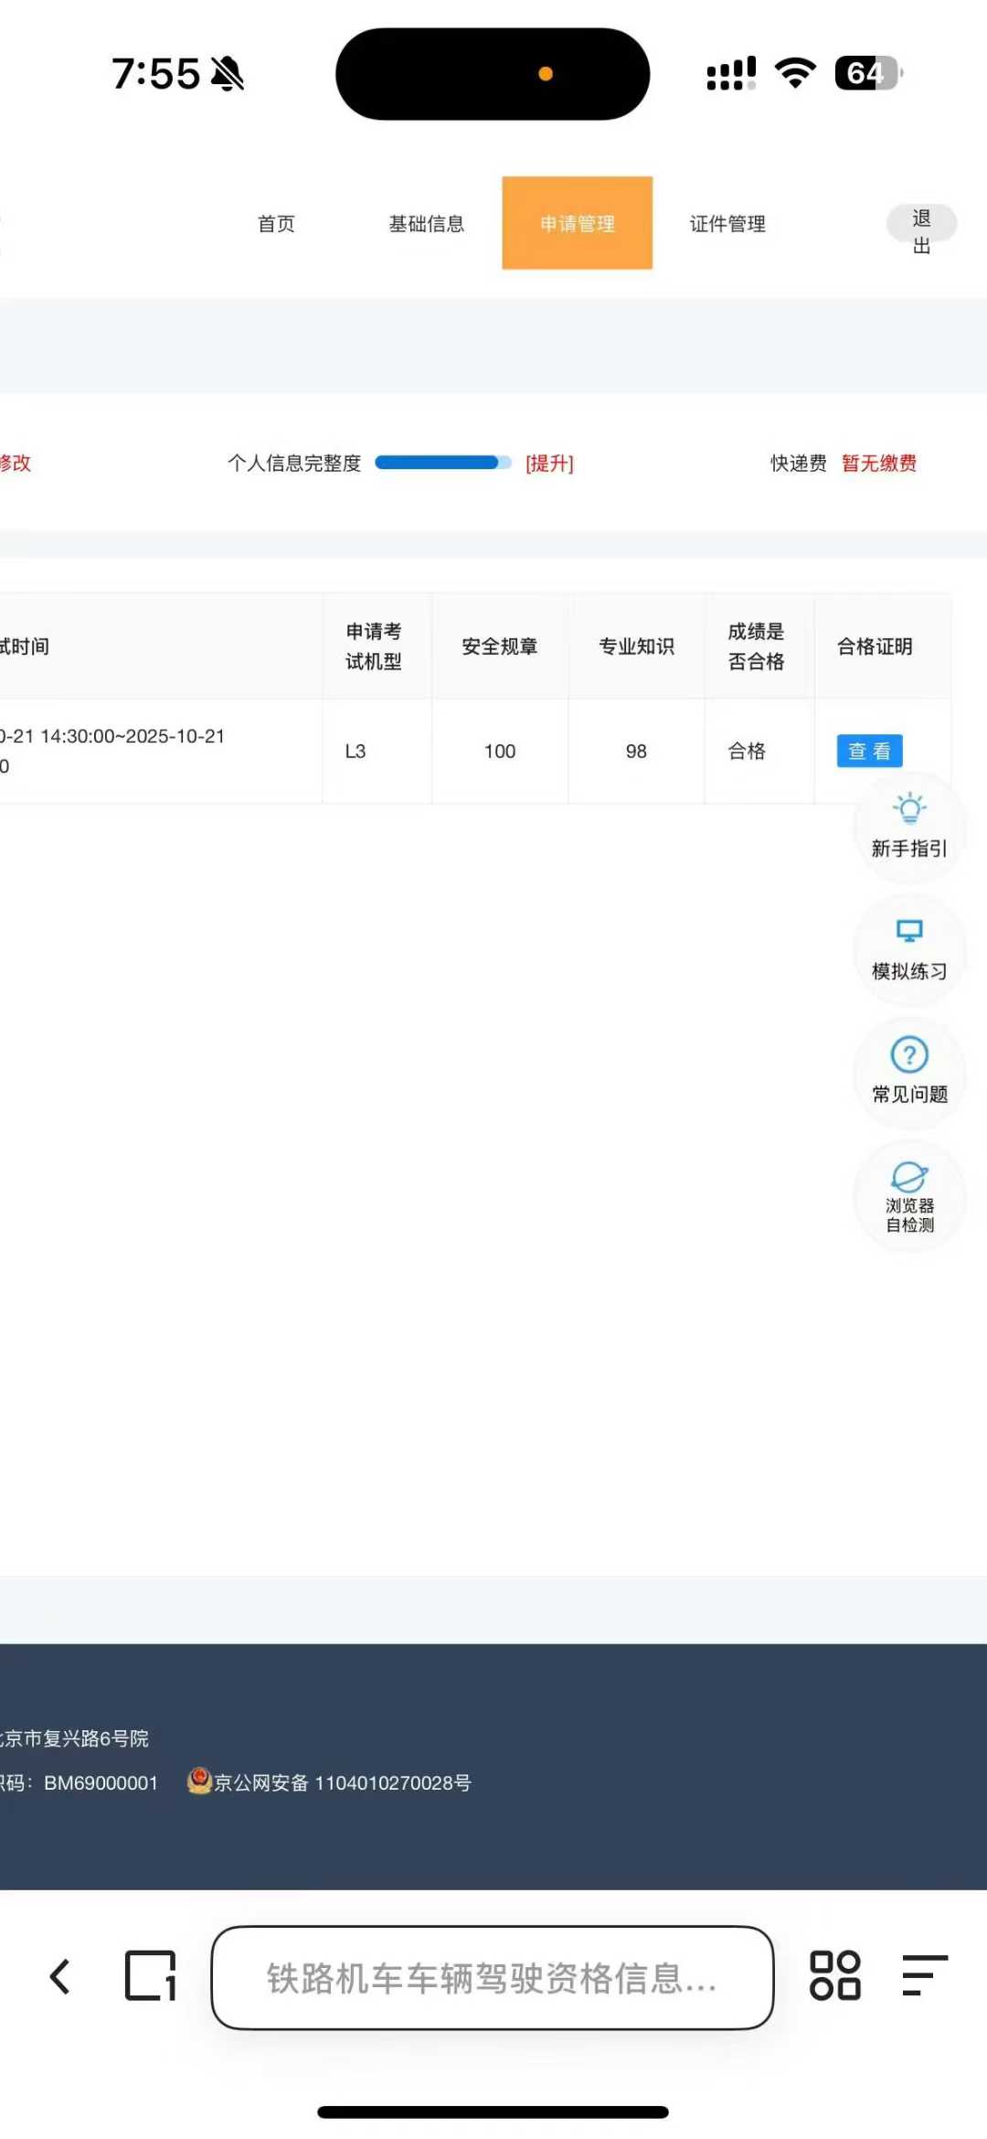Tap the browser back arrow
Image resolution: width=987 pixels, height=2139 pixels.
click(x=60, y=1977)
